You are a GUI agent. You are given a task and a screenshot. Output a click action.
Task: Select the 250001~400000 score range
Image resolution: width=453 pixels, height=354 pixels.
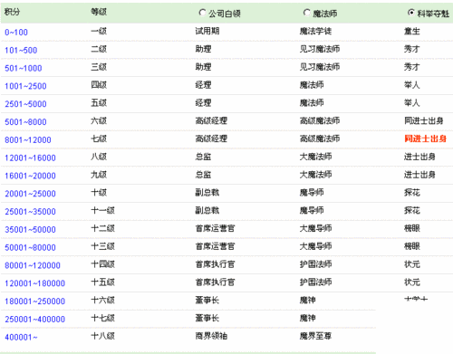35,320
